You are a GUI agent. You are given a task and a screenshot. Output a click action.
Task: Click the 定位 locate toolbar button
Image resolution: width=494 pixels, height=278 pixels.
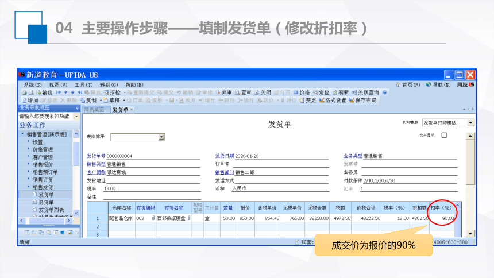pos(321,92)
